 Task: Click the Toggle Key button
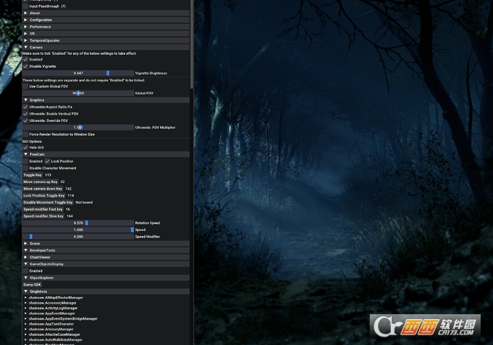pos(33,175)
